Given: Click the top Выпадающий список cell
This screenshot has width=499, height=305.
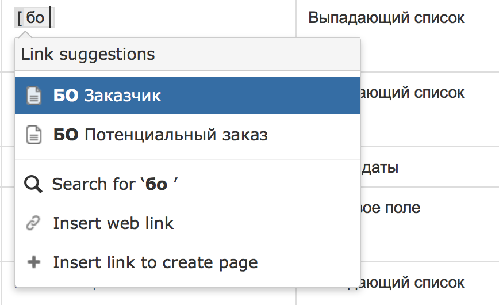Looking at the screenshot, I should coord(386,18).
